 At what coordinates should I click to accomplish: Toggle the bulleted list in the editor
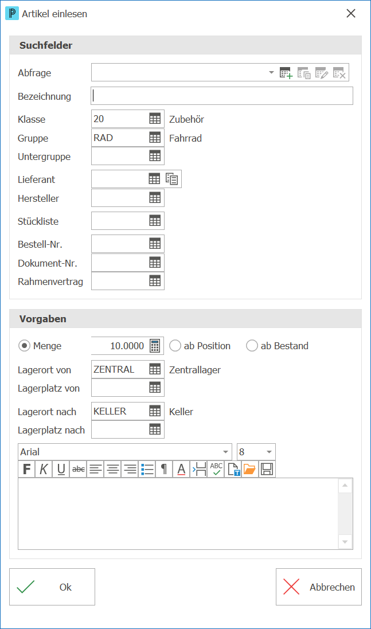(x=147, y=469)
